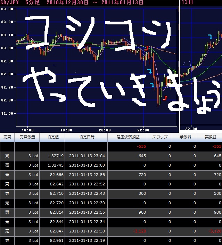Click the timestamp 2011-01-13 22:35
The height and width of the screenshot is (245, 222).
87,212
